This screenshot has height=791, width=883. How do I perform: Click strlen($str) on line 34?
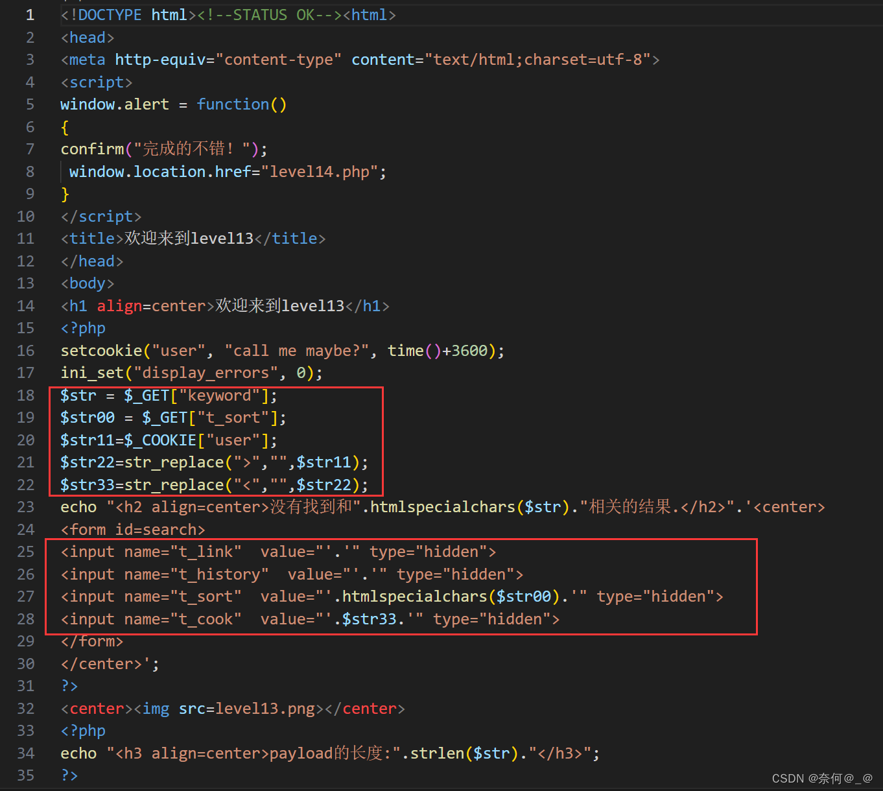[x=465, y=753]
